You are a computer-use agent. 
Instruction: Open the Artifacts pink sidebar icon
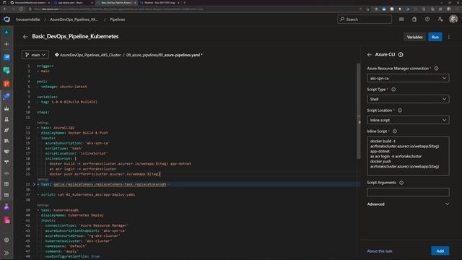[6, 220]
